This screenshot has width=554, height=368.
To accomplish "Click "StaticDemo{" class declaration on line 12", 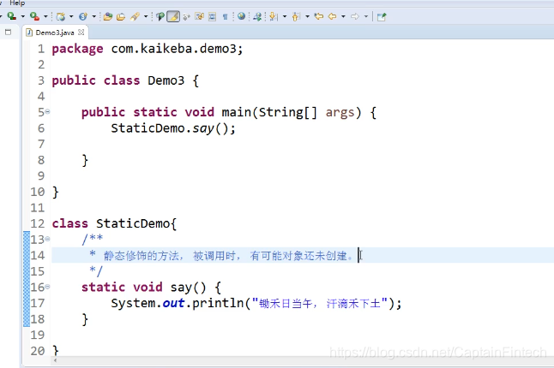I will click(136, 223).
